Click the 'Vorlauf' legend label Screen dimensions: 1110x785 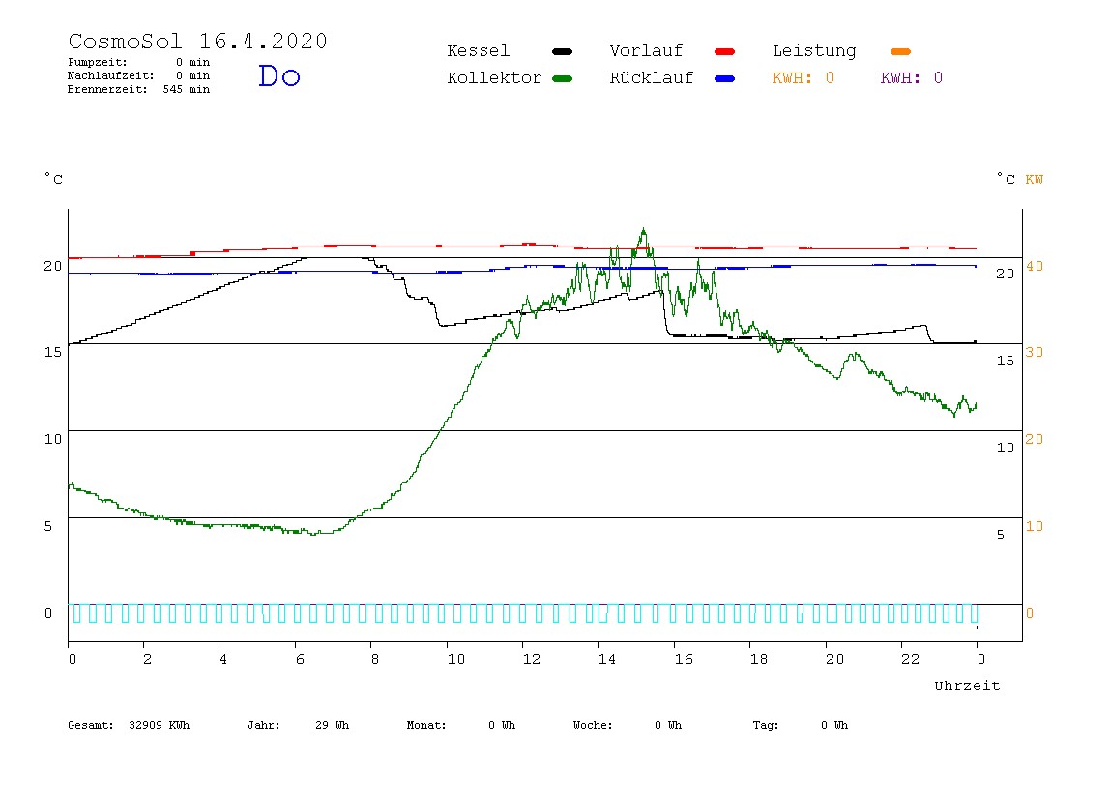[646, 51]
